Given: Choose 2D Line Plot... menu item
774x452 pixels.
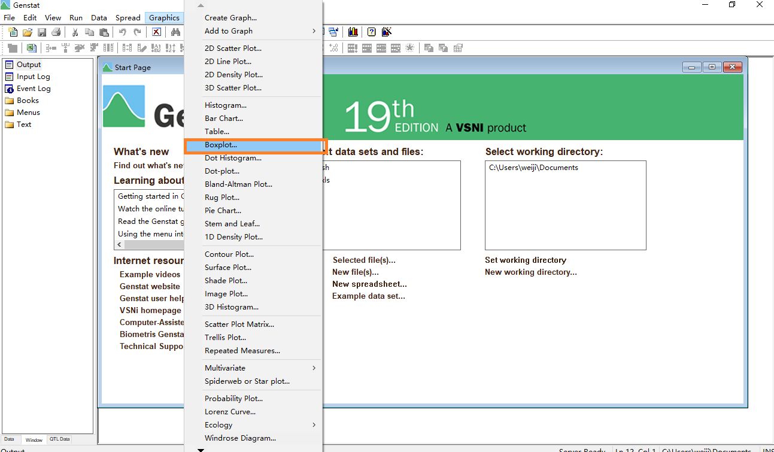Looking at the screenshot, I should [253, 62].
